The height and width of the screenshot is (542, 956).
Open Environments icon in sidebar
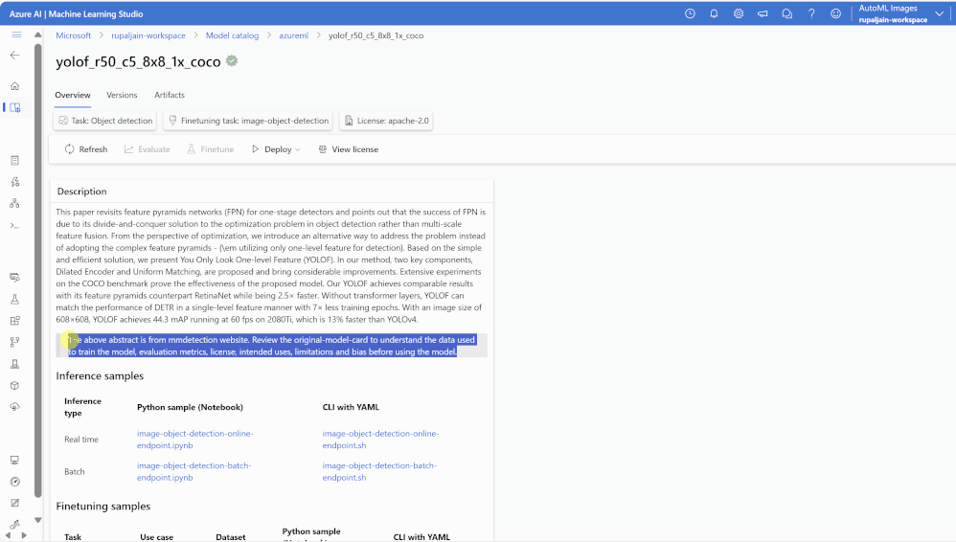coord(15,364)
